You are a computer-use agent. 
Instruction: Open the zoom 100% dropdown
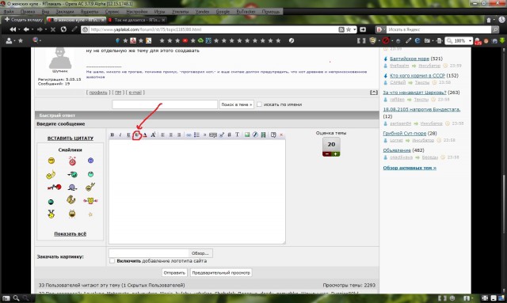coord(470,40)
